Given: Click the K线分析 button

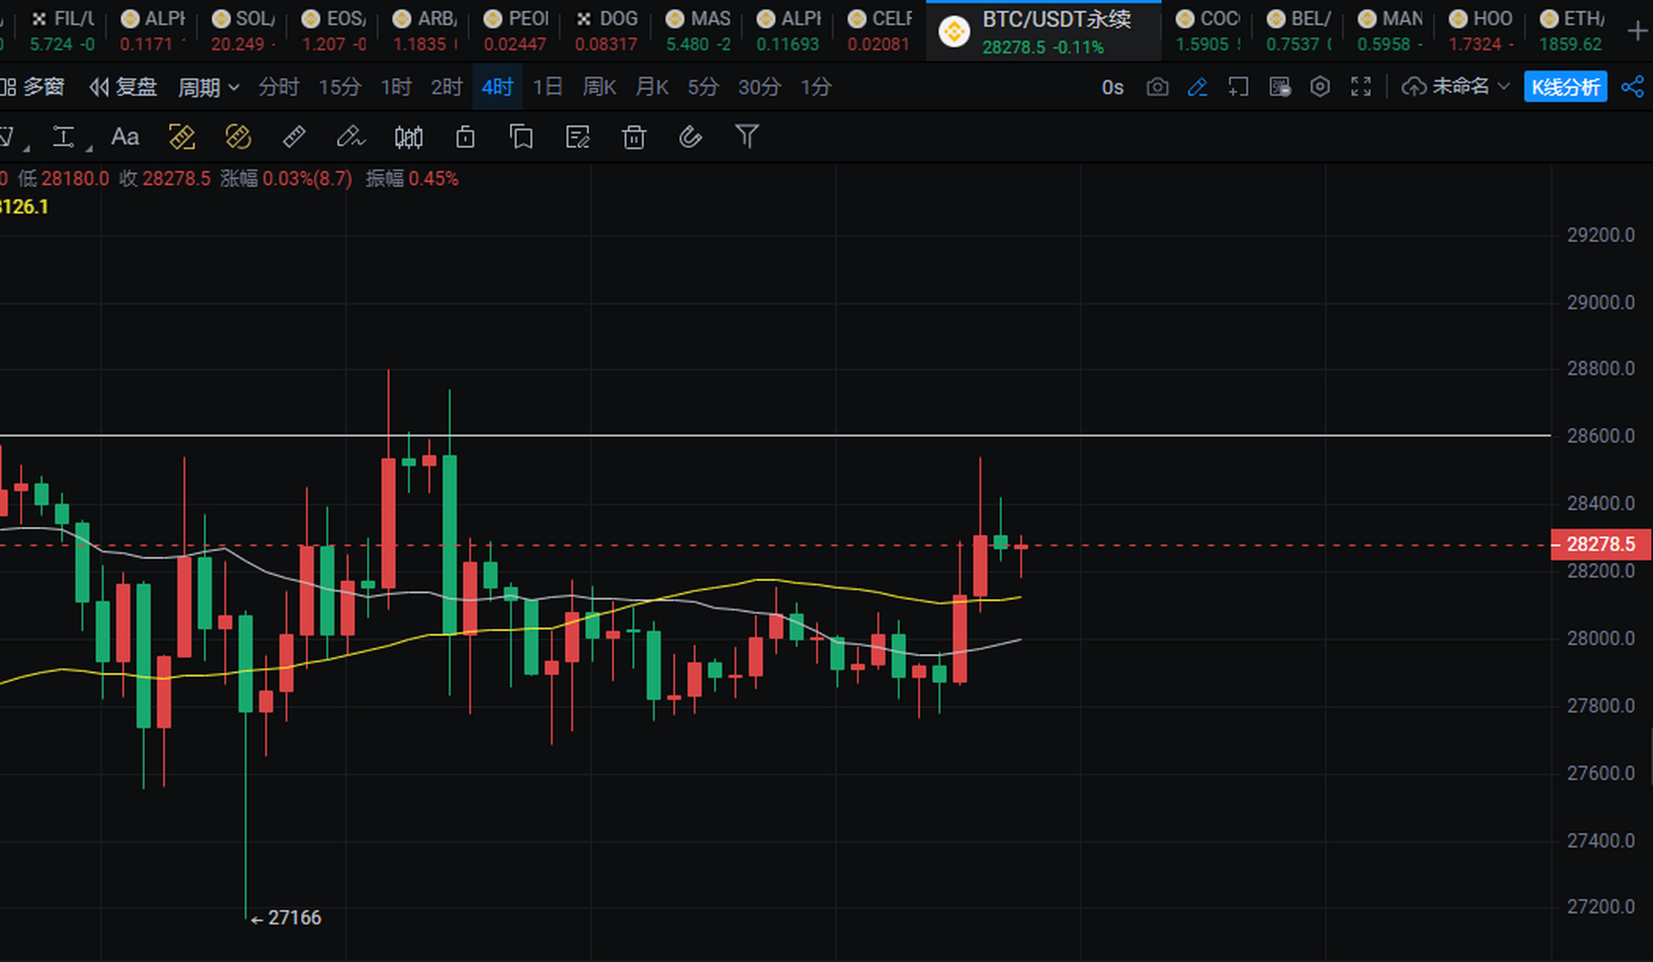Looking at the screenshot, I should [x=1565, y=87].
